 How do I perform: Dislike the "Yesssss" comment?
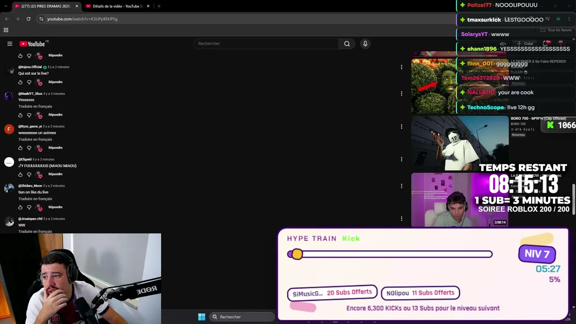[29, 115]
